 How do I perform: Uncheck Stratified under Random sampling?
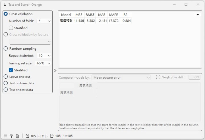click(11, 70)
